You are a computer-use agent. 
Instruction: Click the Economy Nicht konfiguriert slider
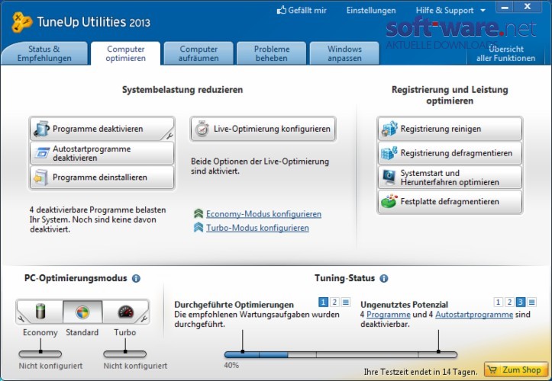(40, 354)
